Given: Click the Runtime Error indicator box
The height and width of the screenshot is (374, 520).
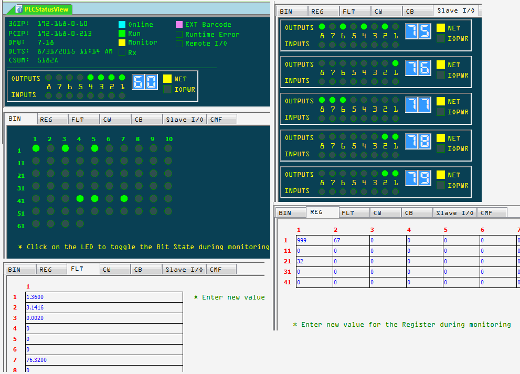Looking at the screenshot, I should coord(179,34).
